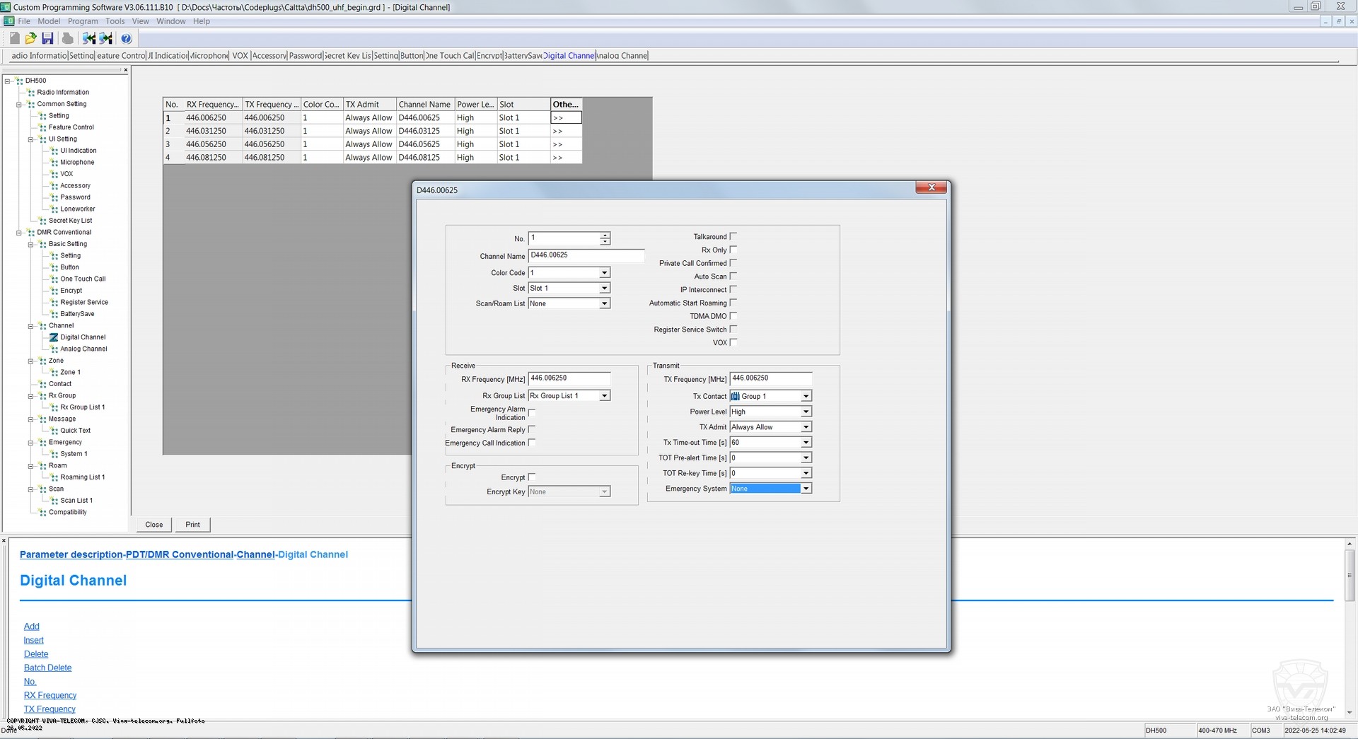Switch to the Analog Channel tab

(x=622, y=56)
